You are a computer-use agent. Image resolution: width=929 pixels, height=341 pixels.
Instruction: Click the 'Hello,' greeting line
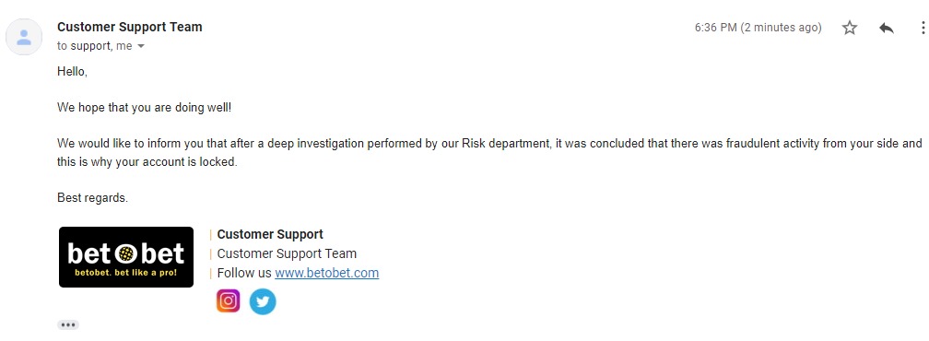[x=72, y=72]
